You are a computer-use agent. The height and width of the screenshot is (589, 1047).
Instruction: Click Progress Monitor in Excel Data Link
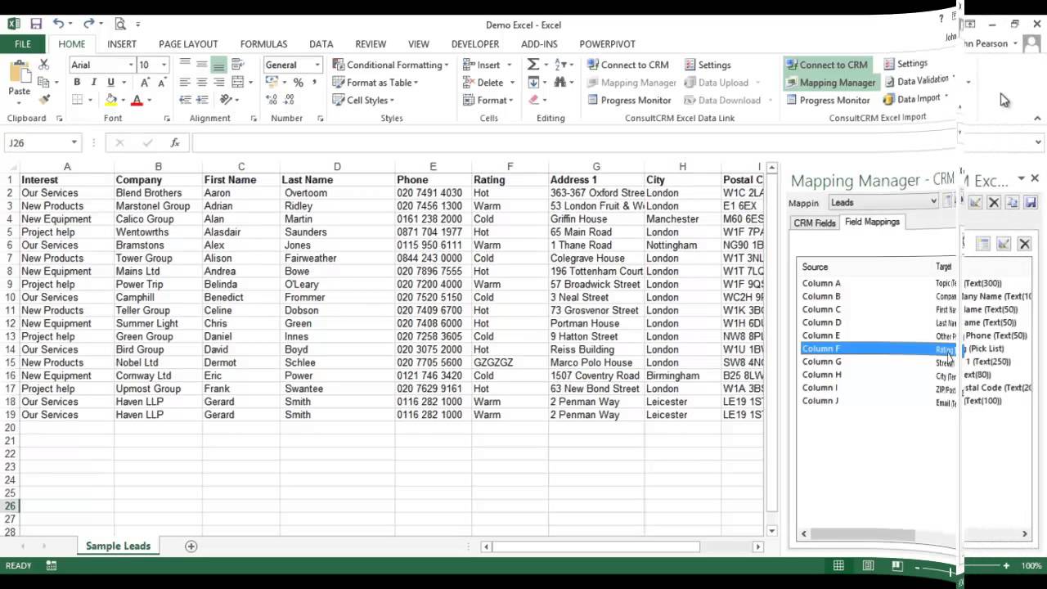click(x=628, y=100)
